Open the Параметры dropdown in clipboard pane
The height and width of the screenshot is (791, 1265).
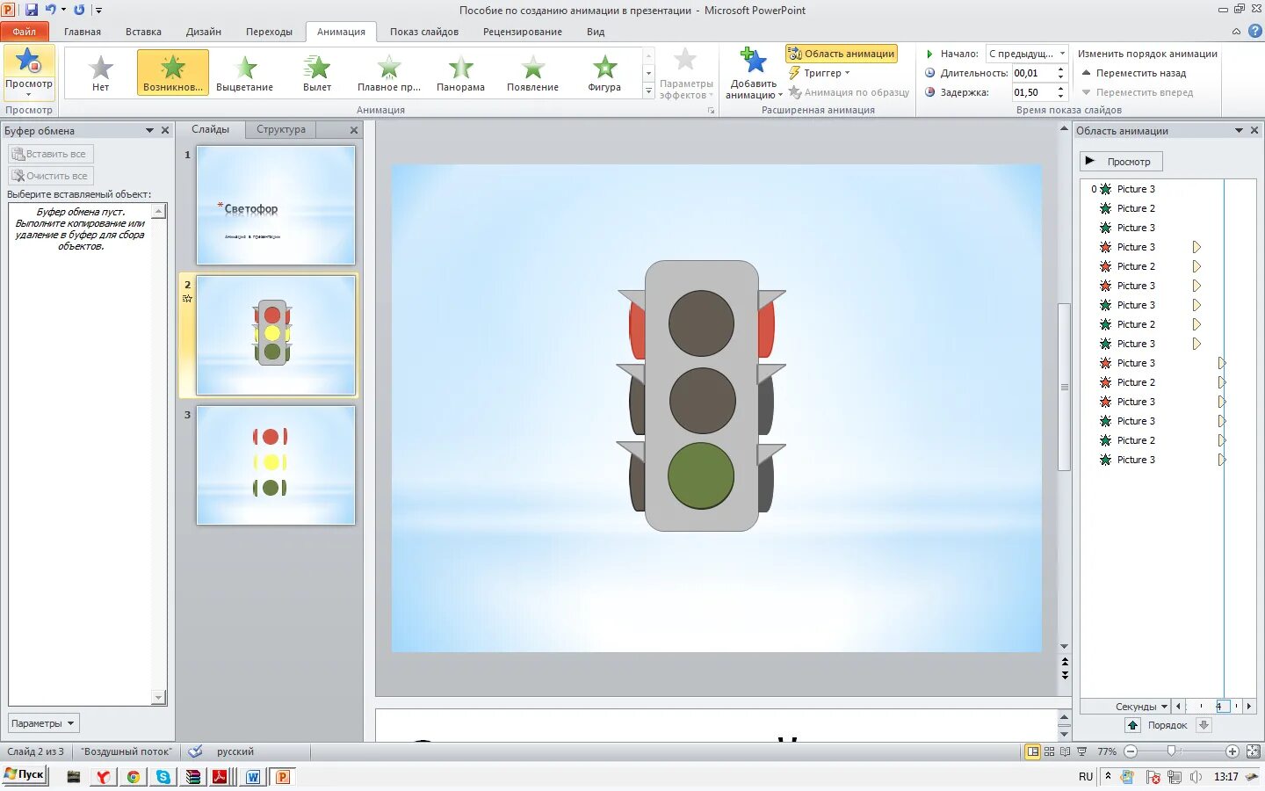(43, 723)
